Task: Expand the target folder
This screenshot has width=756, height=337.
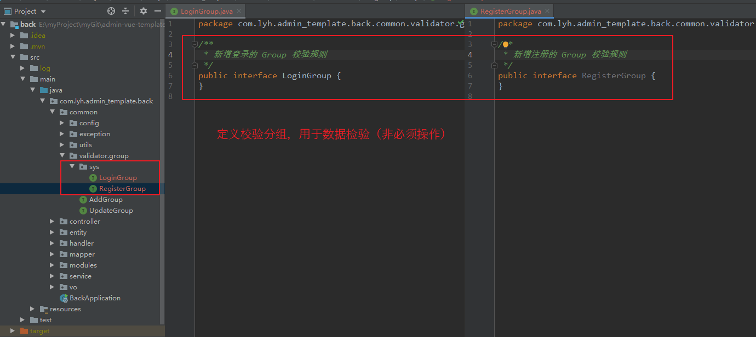Action: click(13, 331)
